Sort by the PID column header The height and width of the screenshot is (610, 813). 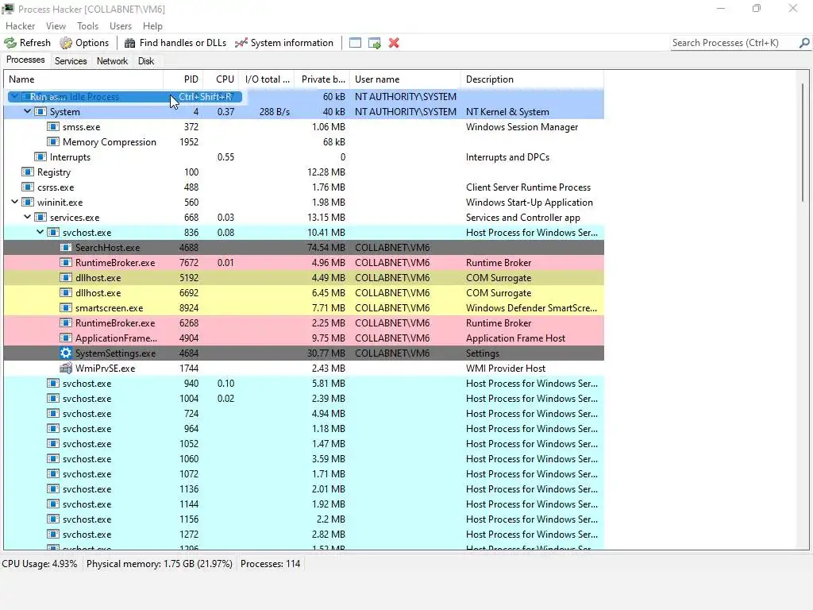pyautogui.click(x=183, y=79)
